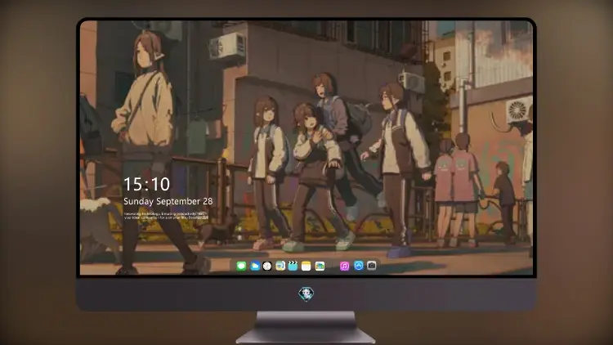The image size is (613, 345).
Task: Launch the pink Music app in dock
Action: click(344, 266)
